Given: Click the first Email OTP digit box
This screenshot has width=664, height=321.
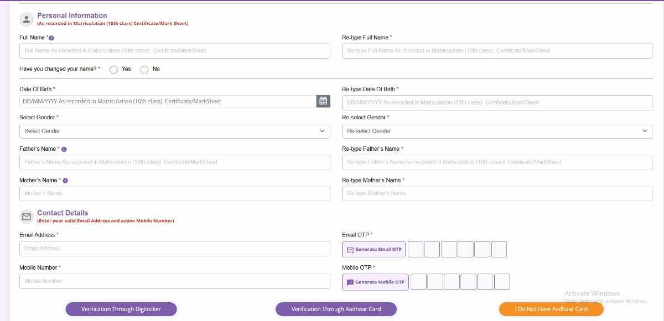Looking at the screenshot, I should point(416,249).
